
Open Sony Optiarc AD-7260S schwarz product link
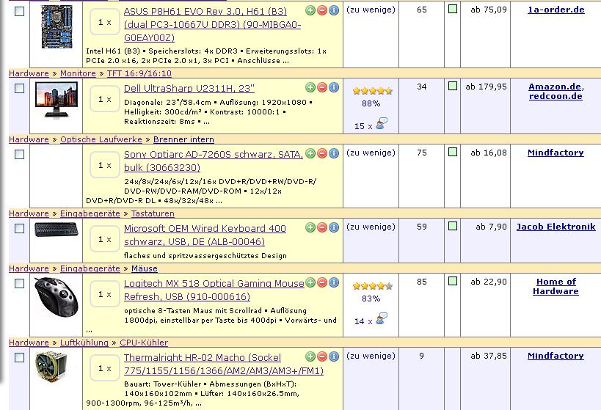(x=213, y=161)
